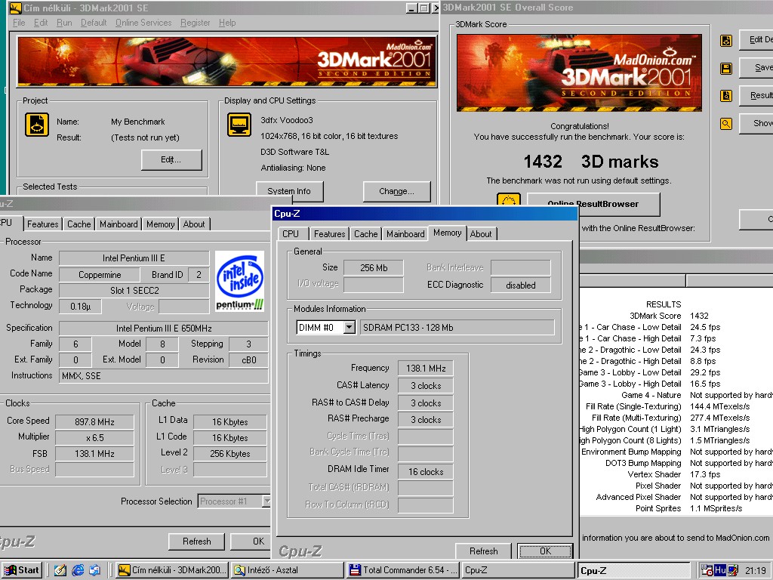The height and width of the screenshot is (580, 773).
Task: Click the display monitor icon in Display settings
Action: (x=239, y=125)
